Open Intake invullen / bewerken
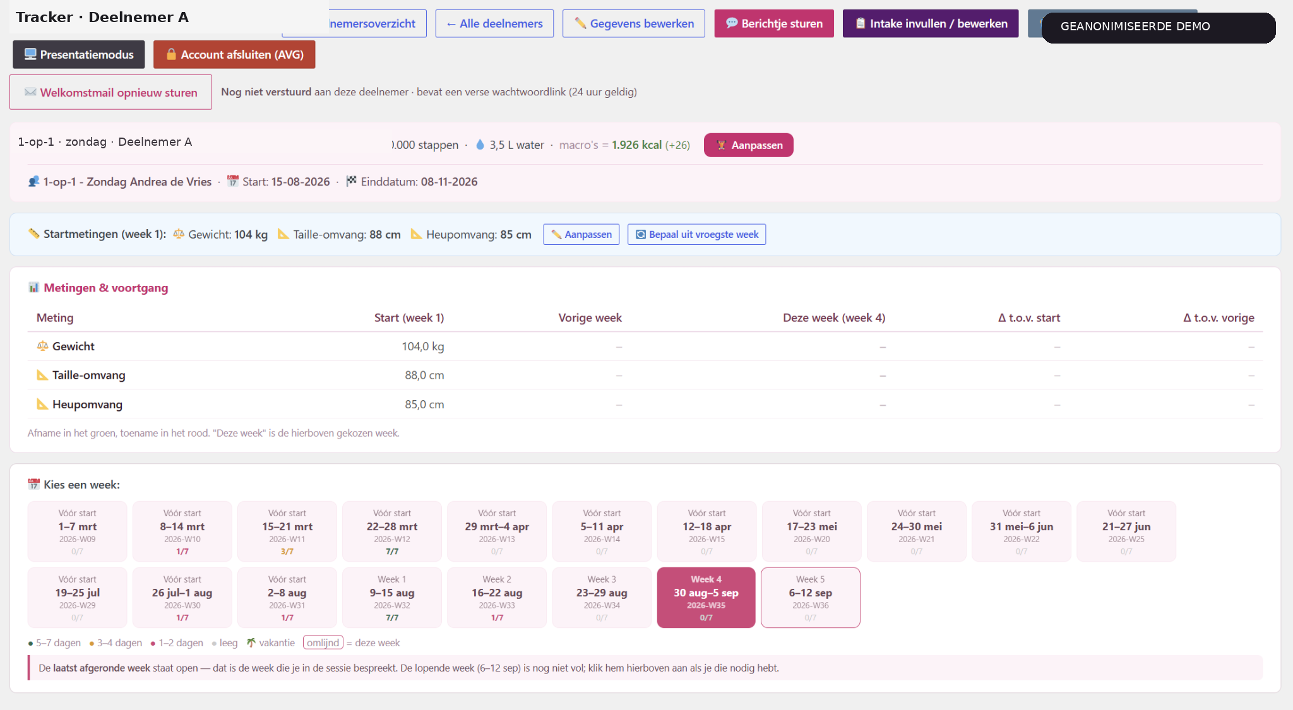This screenshot has height=710, width=1293. coord(931,23)
